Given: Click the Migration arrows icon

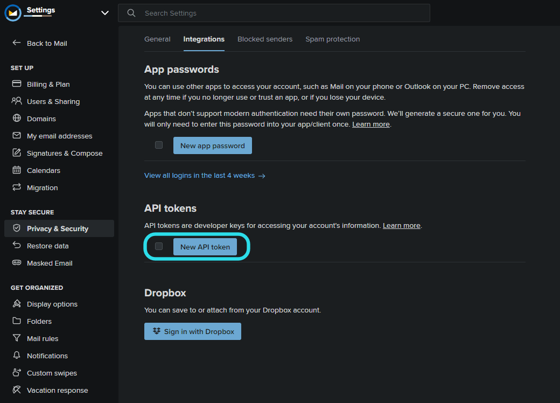Looking at the screenshot, I should [x=17, y=187].
